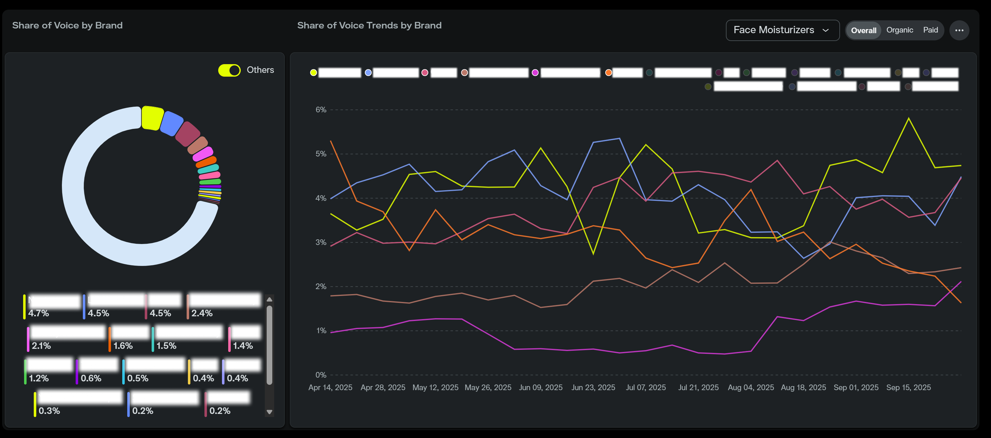
Task: Click the brown legend dot
Action: pyautogui.click(x=464, y=73)
